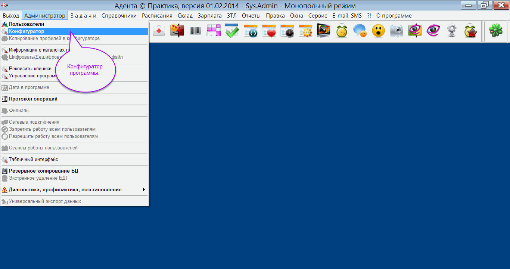Open the first aid kit toolbar icon
This screenshot has width=510, height=269.
tap(159, 31)
